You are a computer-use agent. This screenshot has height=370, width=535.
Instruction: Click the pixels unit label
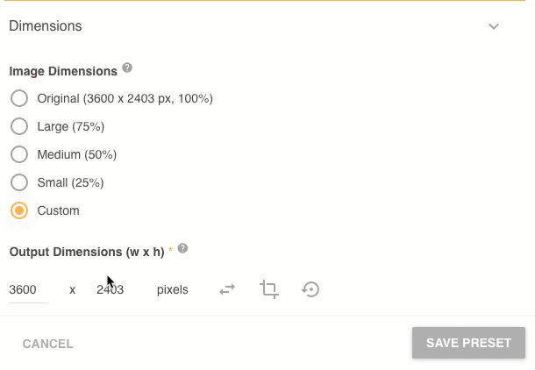point(173,289)
